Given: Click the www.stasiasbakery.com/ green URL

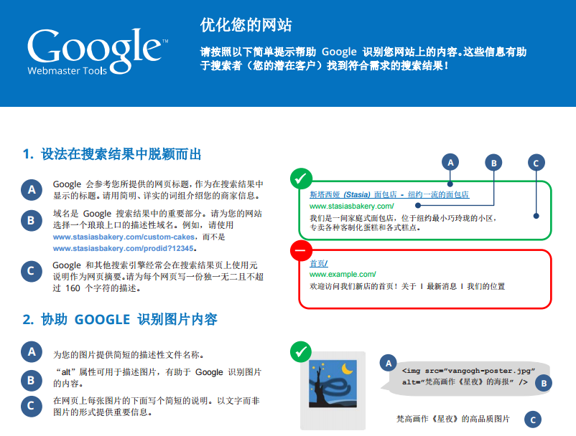Looking at the screenshot, I should 351,206.
